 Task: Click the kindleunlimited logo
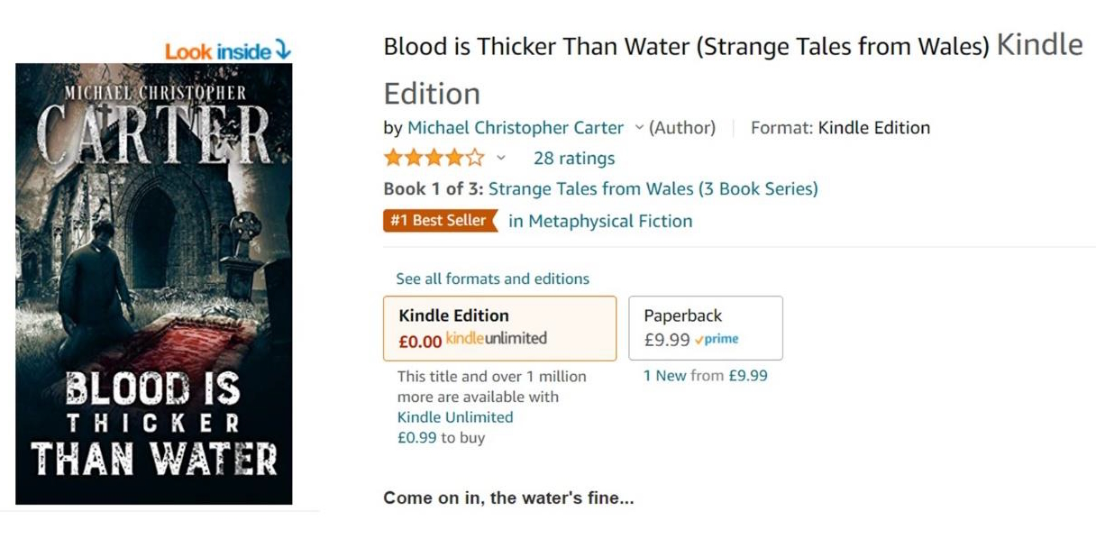tap(497, 339)
